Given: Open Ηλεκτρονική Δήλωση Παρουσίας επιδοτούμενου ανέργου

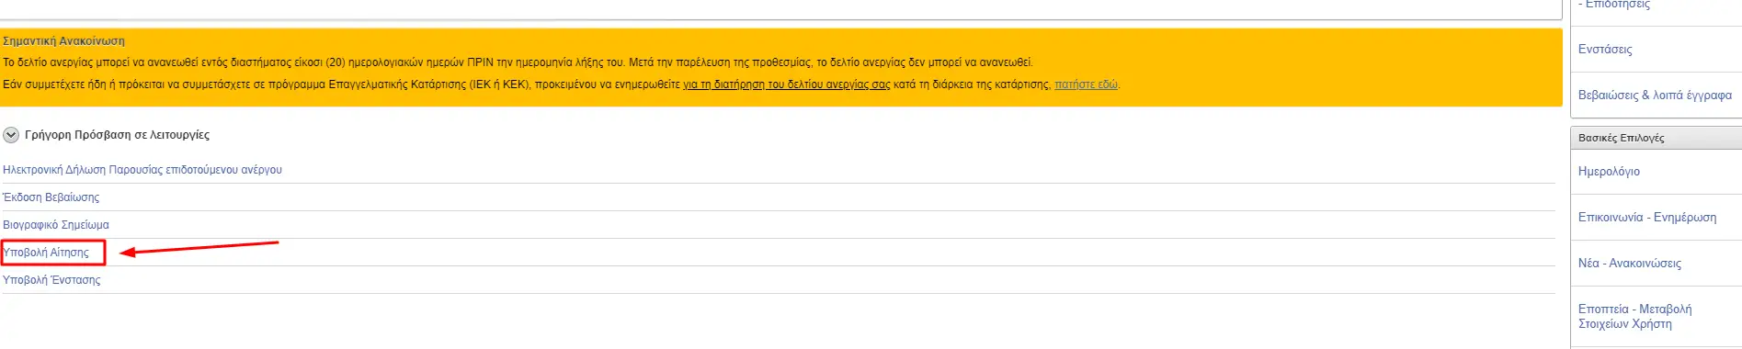Looking at the screenshot, I should tap(142, 170).
